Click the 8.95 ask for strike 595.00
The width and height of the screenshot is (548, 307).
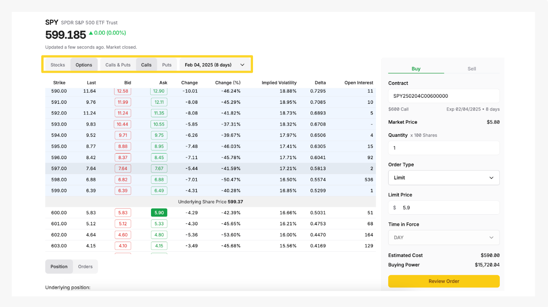159,146
